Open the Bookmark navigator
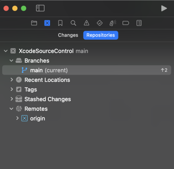Screen dimensions: 174x169 click(x=60, y=23)
